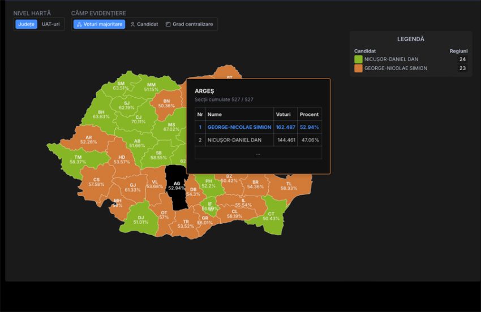This screenshot has width=481, height=312.
Task: Click the Voturi majoritare group icon
Action: point(79,24)
